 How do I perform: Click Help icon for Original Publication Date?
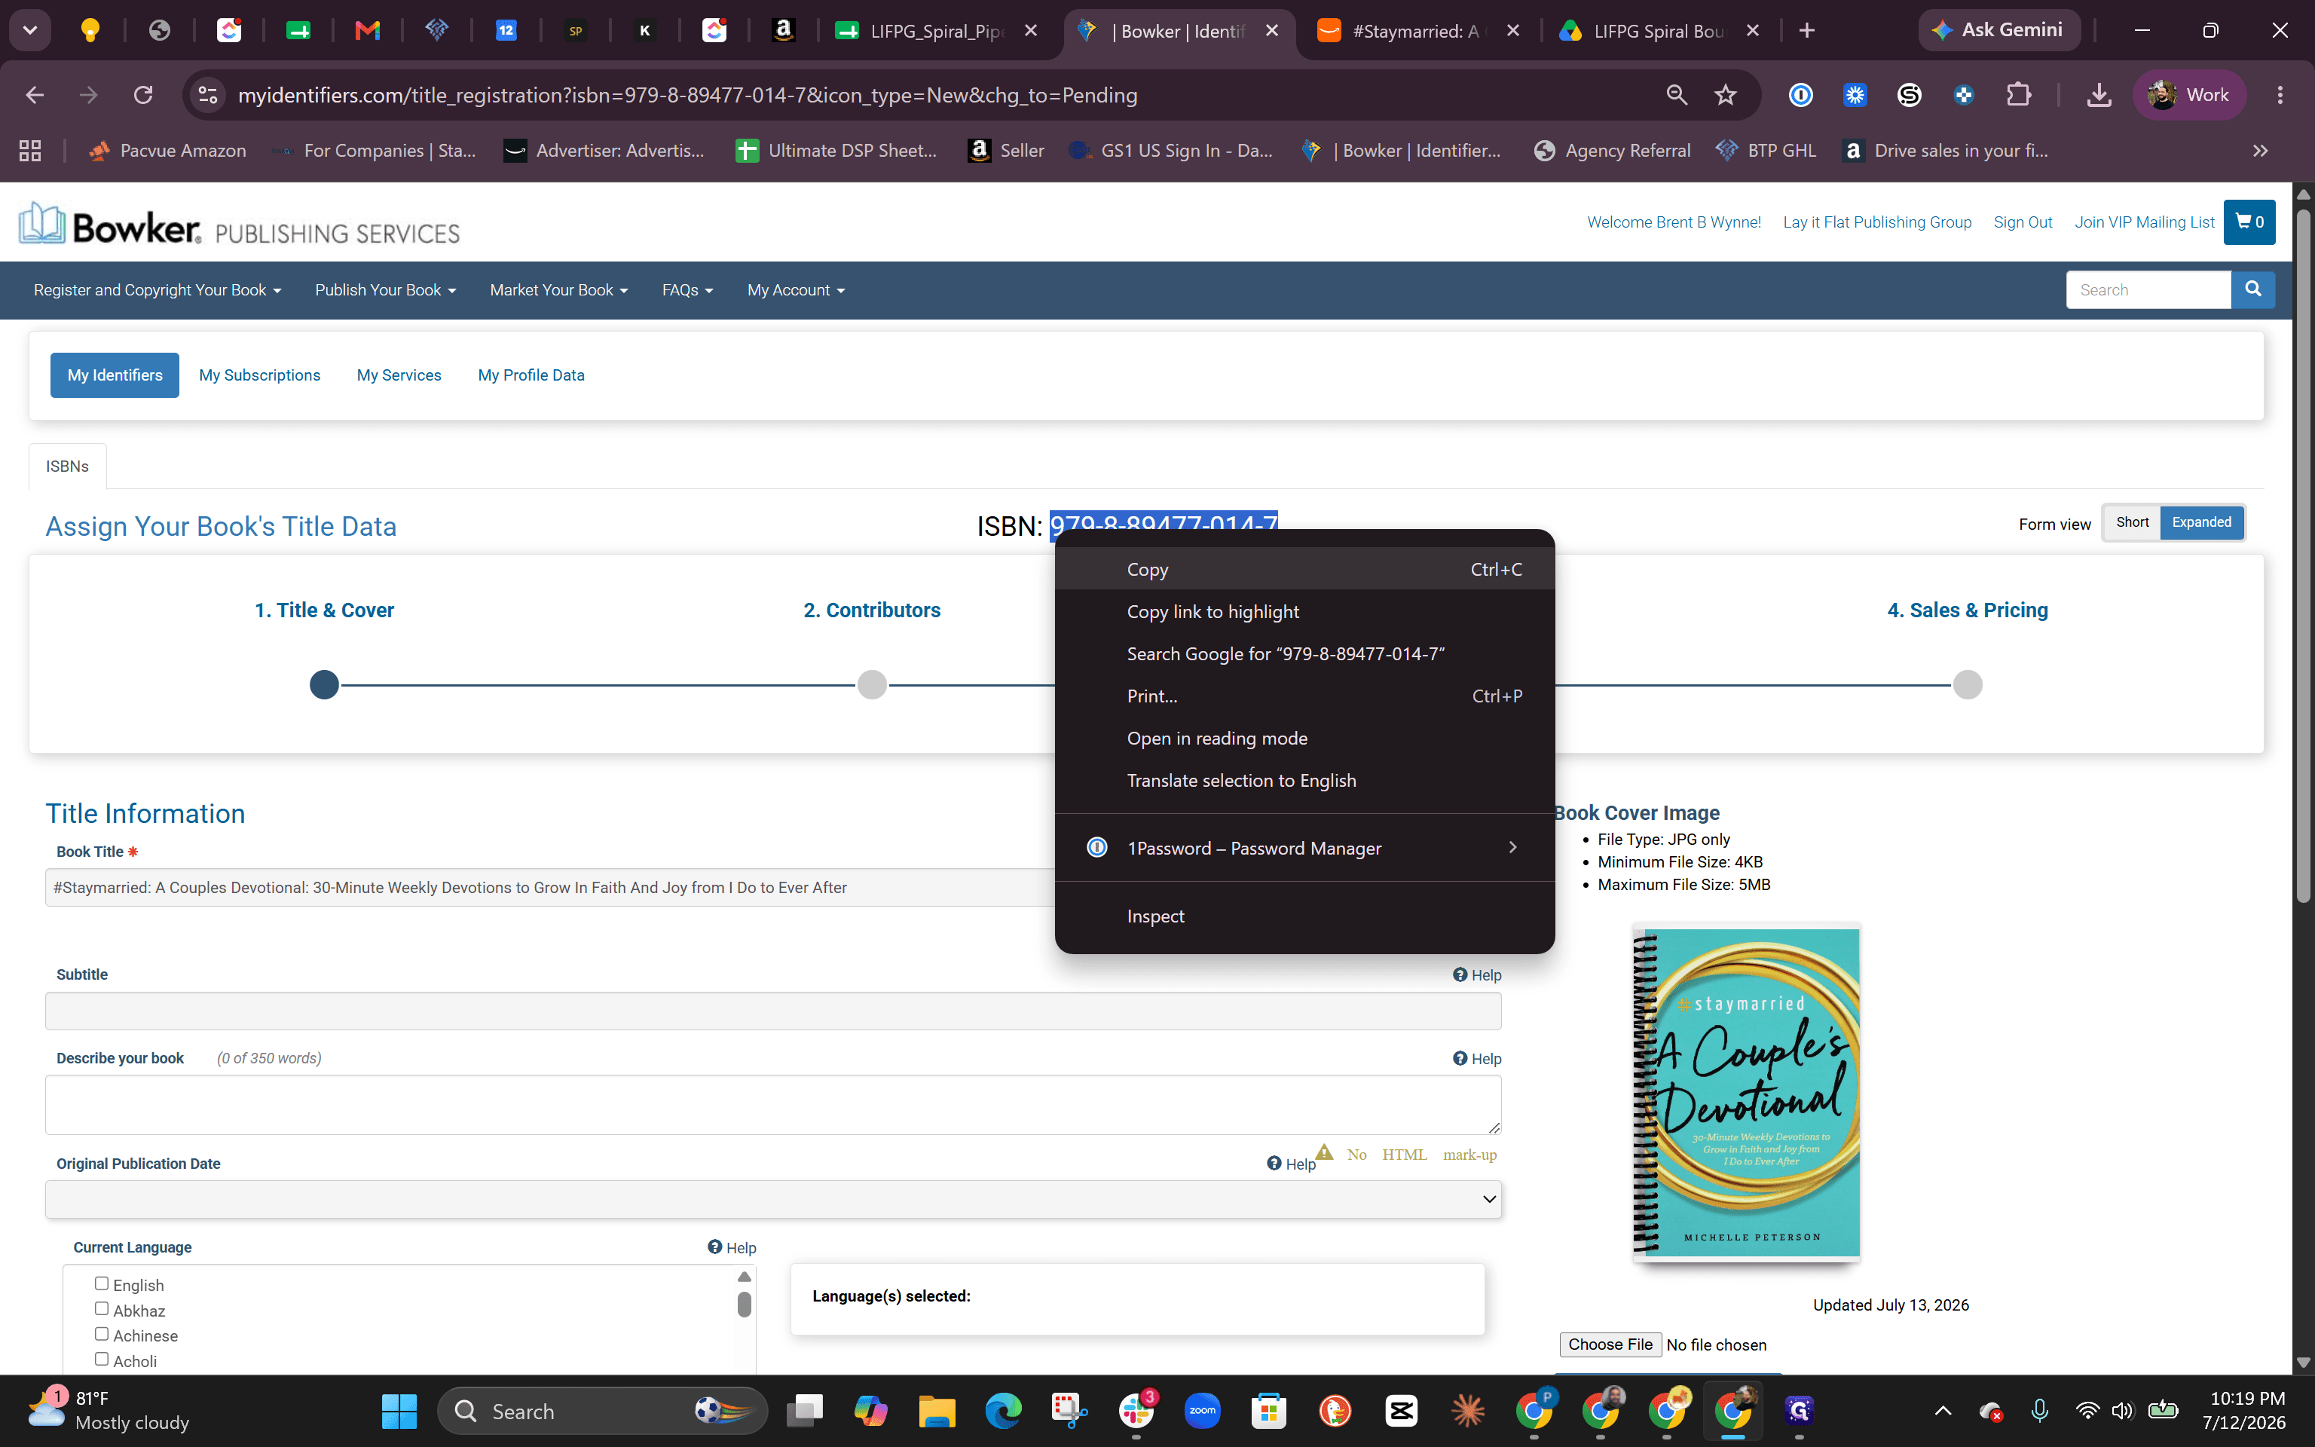coord(1274,1163)
